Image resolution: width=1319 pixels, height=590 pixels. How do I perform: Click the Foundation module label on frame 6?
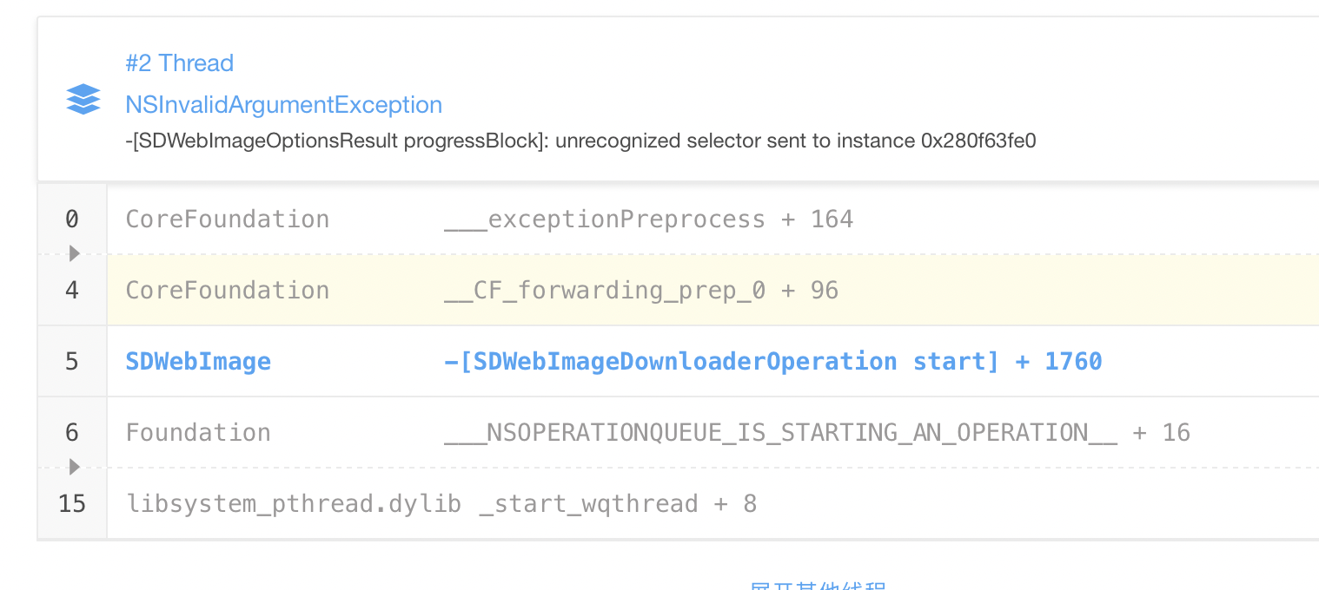[198, 432]
